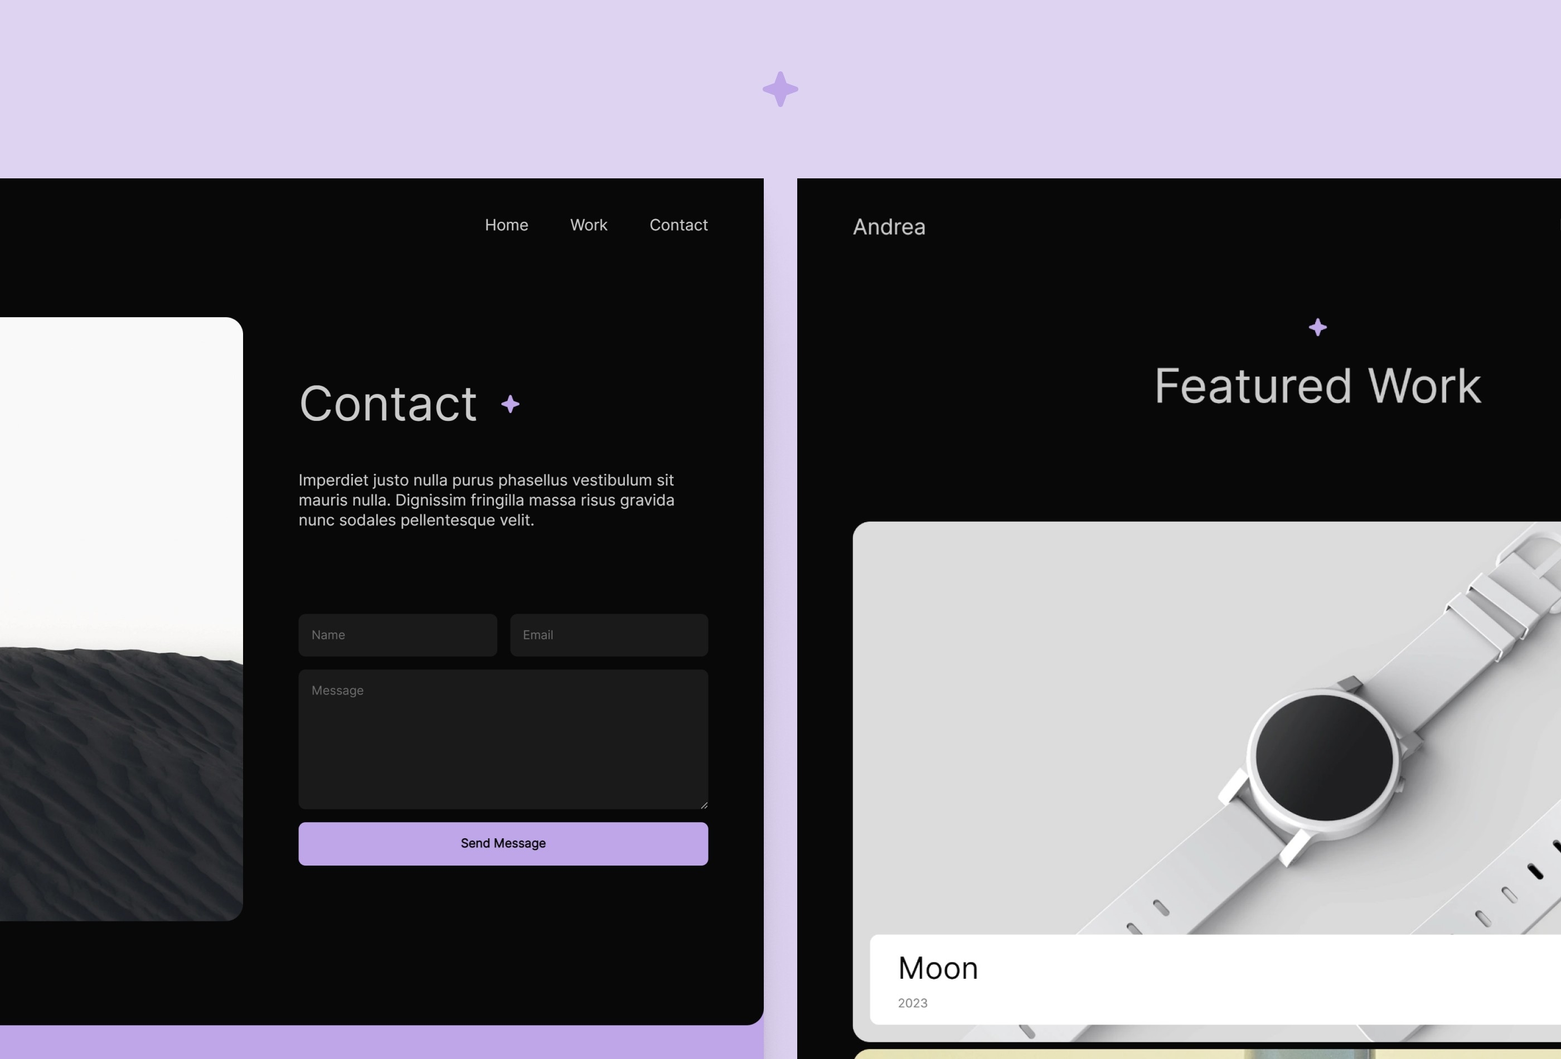The image size is (1561, 1059).
Task: Navigate to the Work menu item
Action: (589, 225)
